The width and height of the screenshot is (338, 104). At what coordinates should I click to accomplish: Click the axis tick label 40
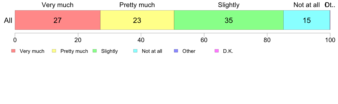tap(141, 40)
